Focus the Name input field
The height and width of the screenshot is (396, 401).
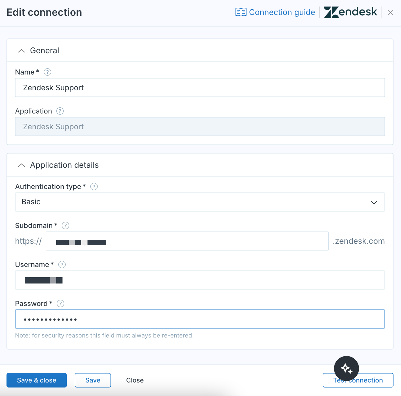[200, 87]
